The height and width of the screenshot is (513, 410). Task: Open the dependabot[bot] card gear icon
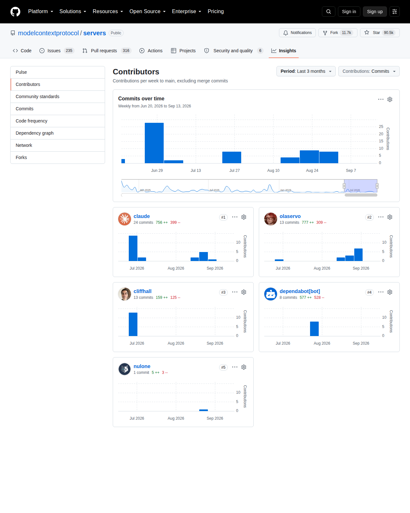point(390,292)
